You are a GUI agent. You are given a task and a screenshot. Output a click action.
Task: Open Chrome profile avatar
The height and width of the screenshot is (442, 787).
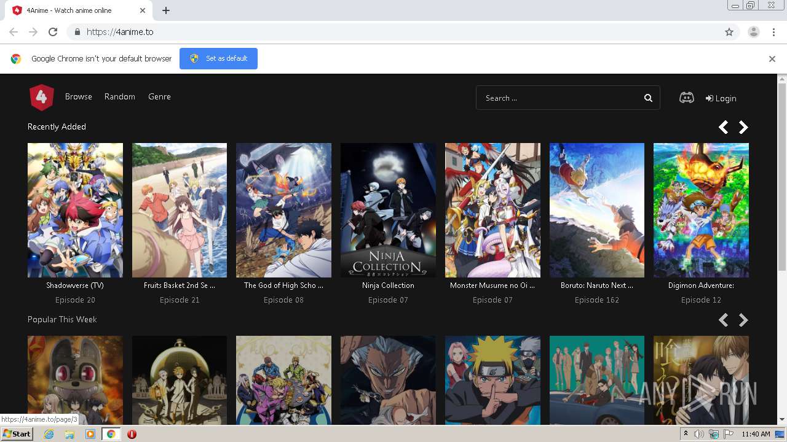(x=754, y=32)
